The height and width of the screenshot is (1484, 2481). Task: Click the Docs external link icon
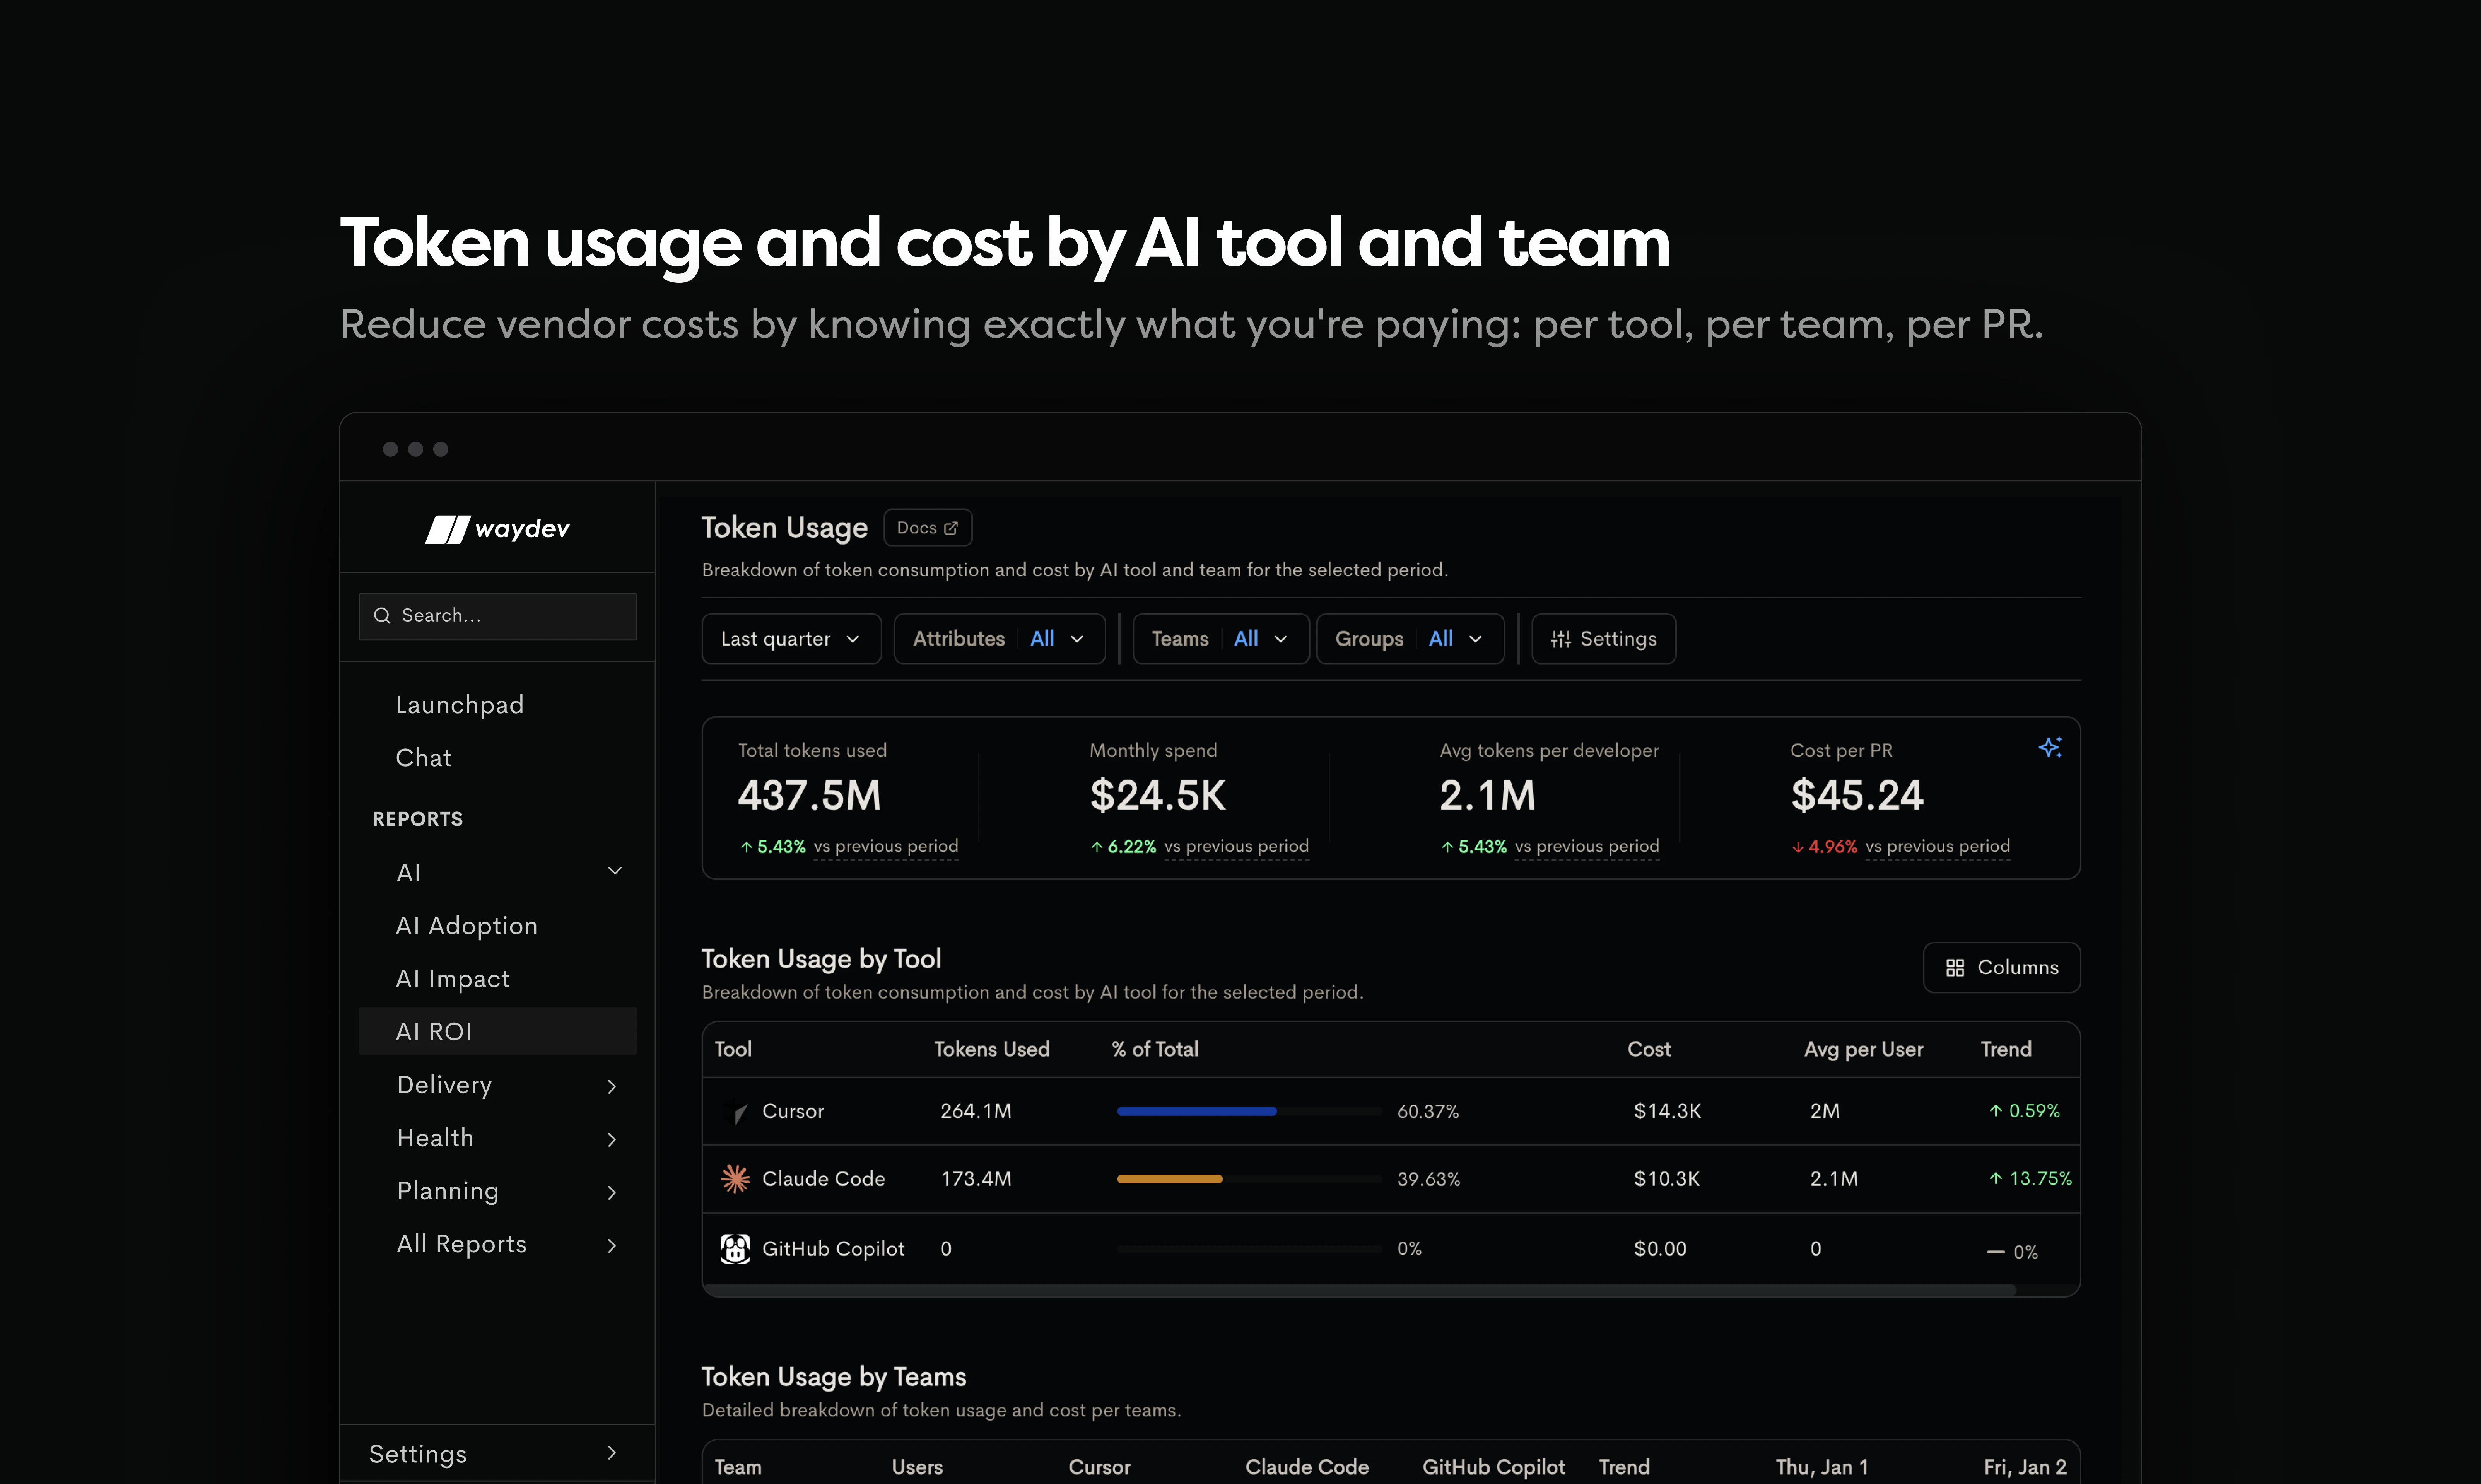(951, 528)
